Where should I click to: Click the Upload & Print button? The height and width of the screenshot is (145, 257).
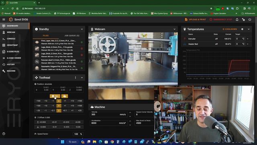tap(195, 19)
